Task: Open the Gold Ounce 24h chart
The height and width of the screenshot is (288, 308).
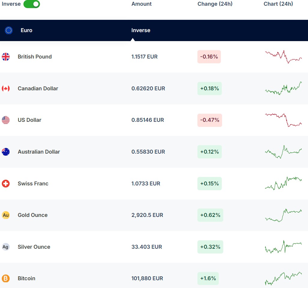Action: [x=283, y=215]
